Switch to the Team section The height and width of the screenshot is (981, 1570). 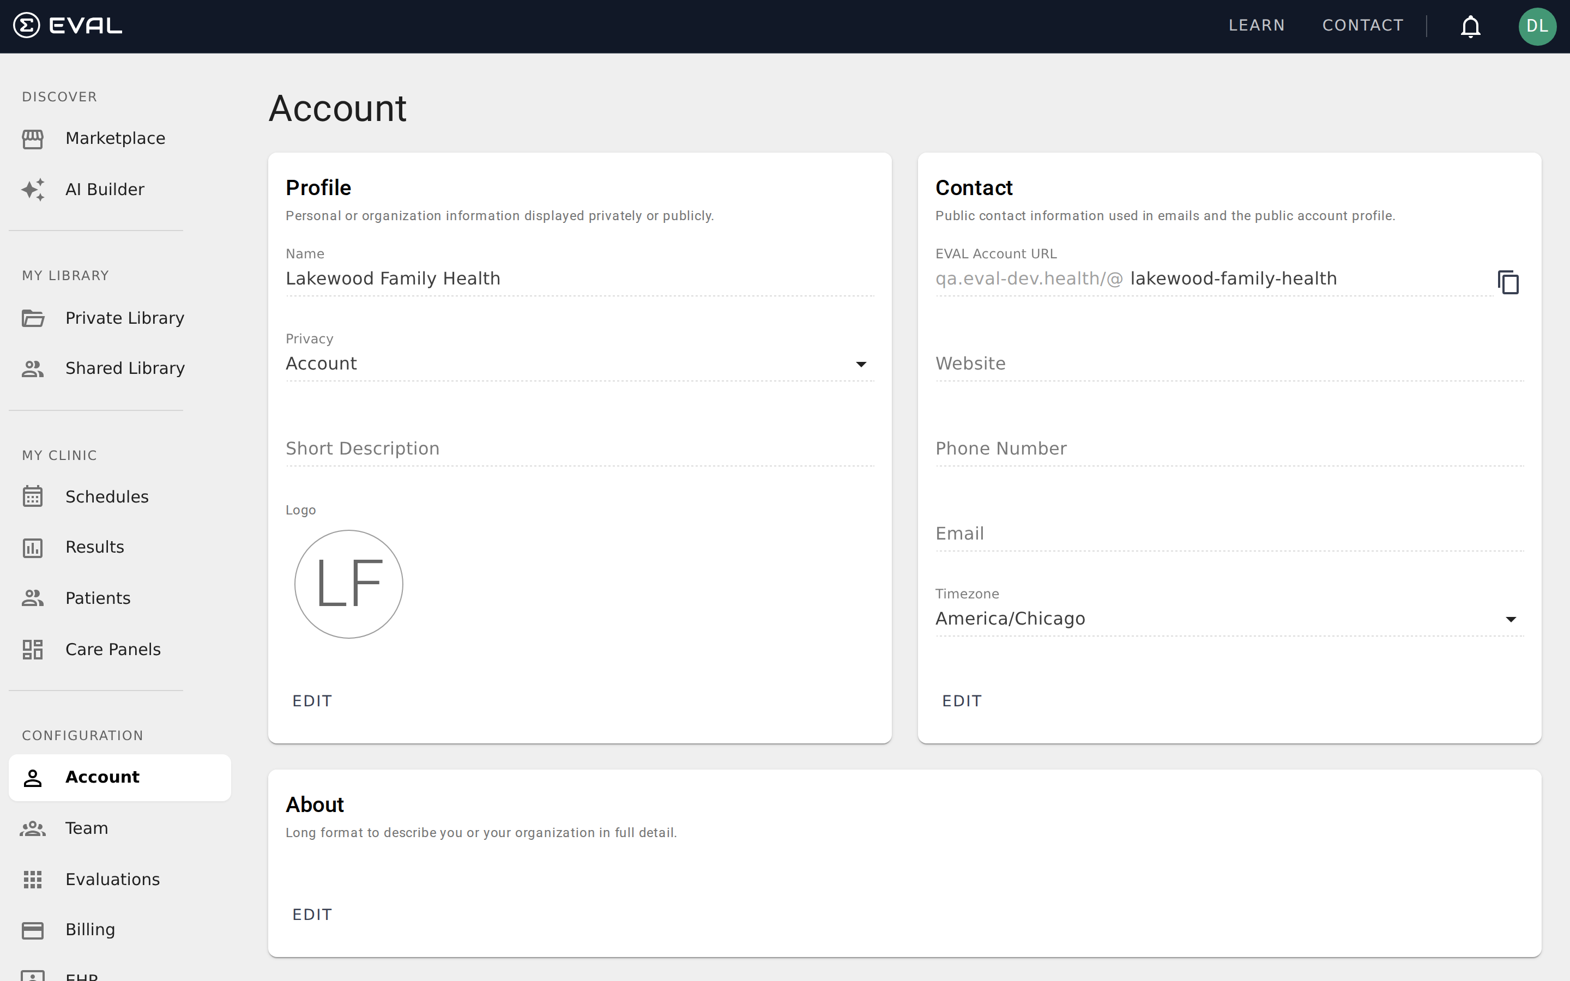tap(86, 828)
